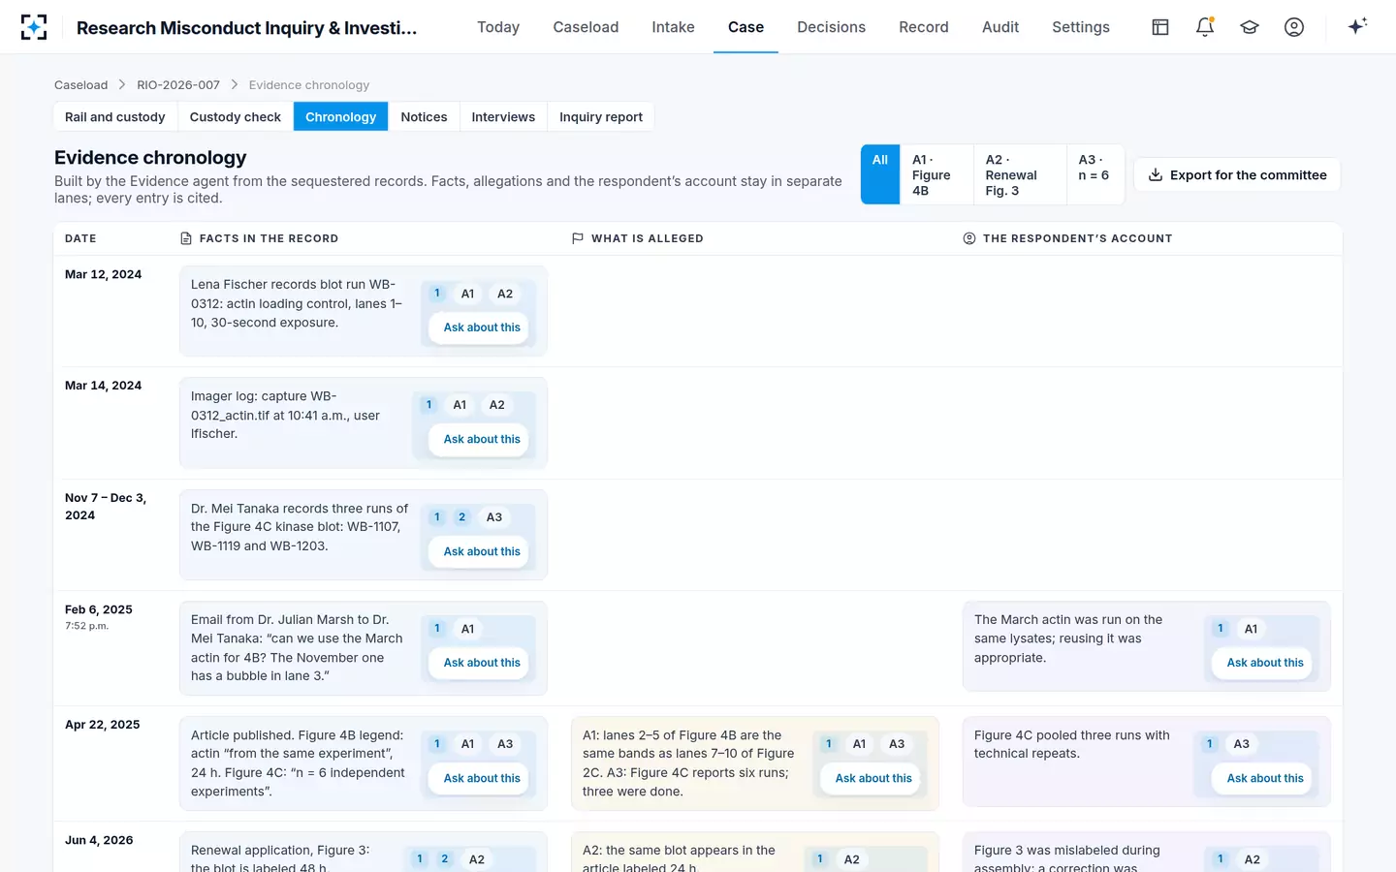Open the notifications bell

tap(1205, 27)
